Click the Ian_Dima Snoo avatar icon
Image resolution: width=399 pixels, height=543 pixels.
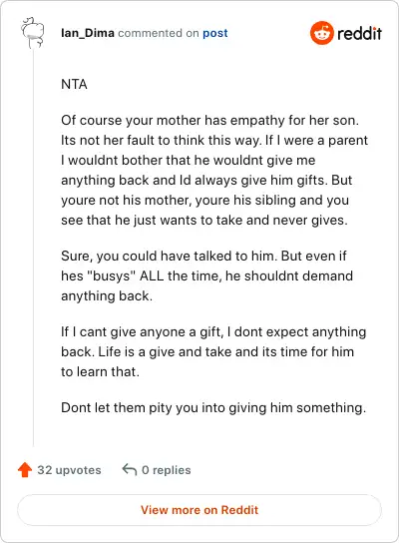tap(33, 33)
